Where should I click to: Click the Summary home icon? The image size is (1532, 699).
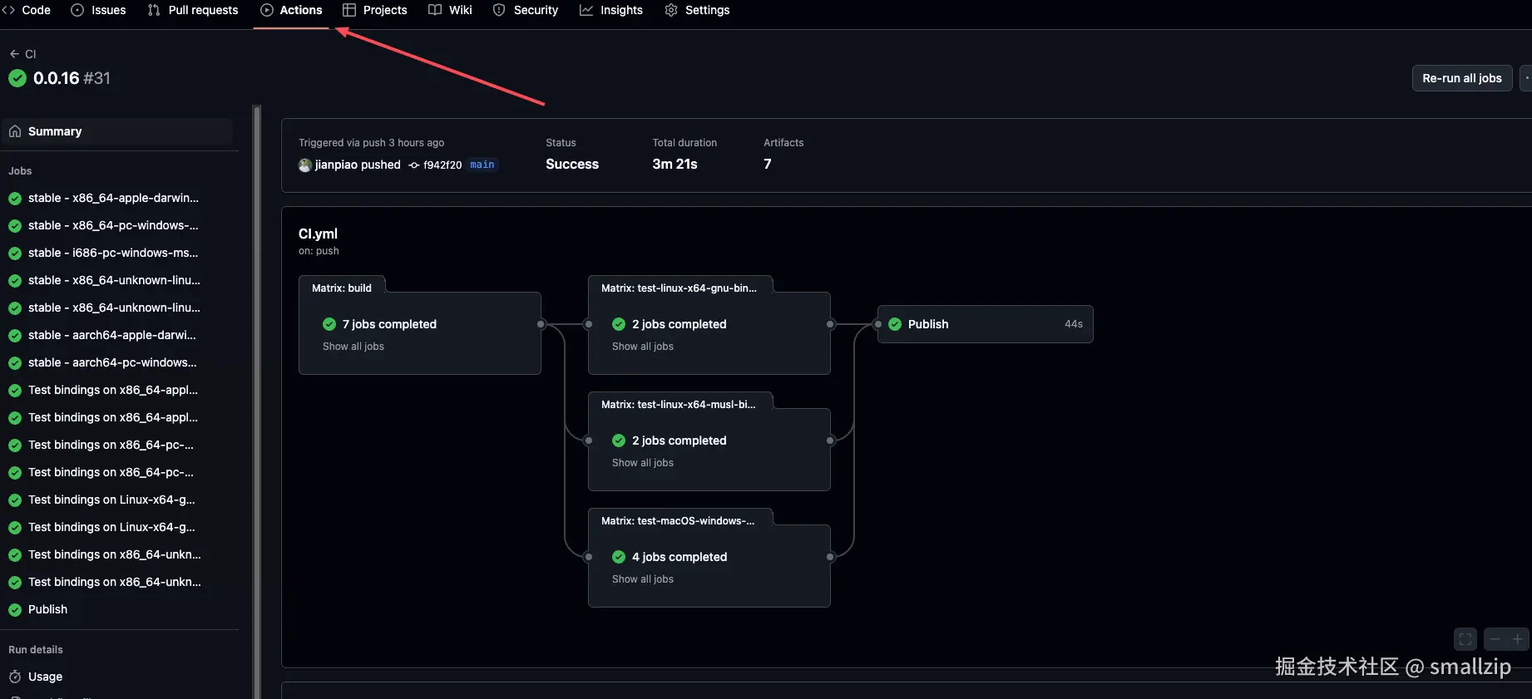[15, 131]
